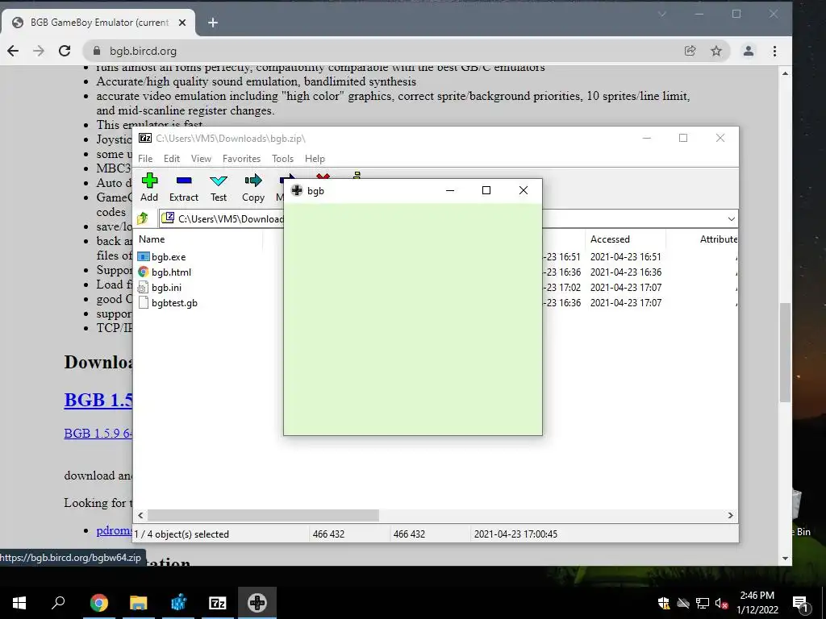Viewport: 826px width, 619px height.
Task: Click the Test checkmark icon in 7-Zip
Action: [x=219, y=181]
